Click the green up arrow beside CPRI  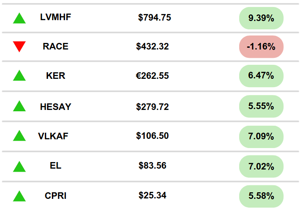click(19, 196)
